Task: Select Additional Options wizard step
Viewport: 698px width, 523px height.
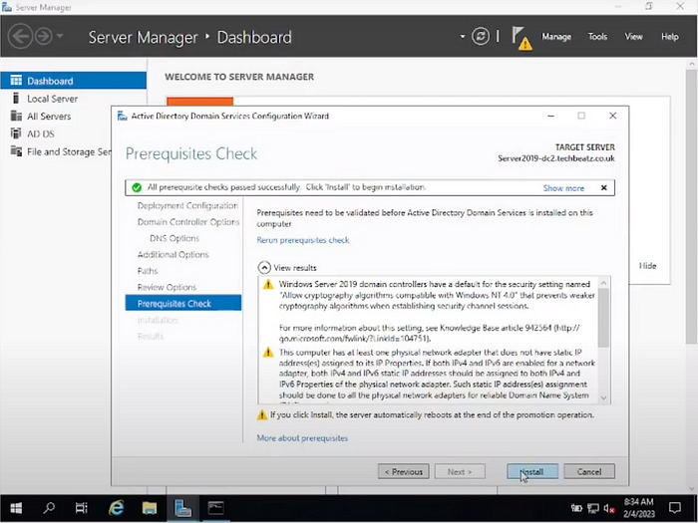Action: click(173, 255)
